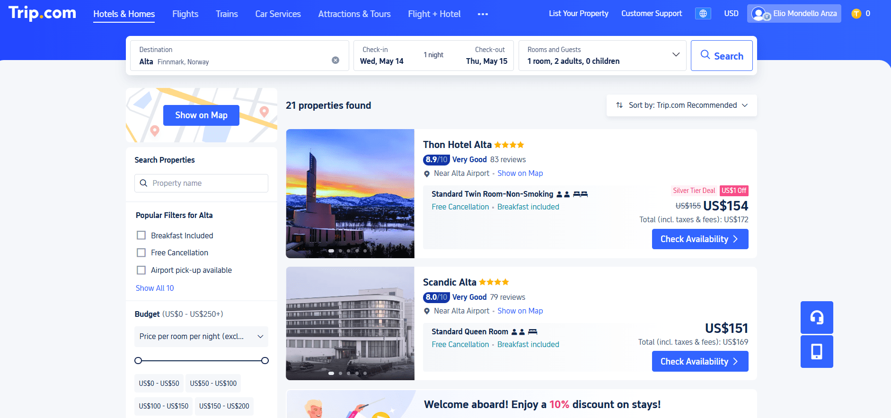Open the Thon Hotel Alta photo
Viewport: 891px width, 418px height.
click(x=350, y=193)
